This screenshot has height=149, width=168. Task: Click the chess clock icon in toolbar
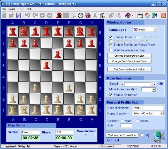pos(81,15)
